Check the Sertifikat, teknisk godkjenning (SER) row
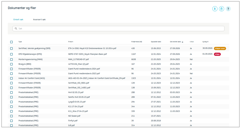 coord(11,48)
